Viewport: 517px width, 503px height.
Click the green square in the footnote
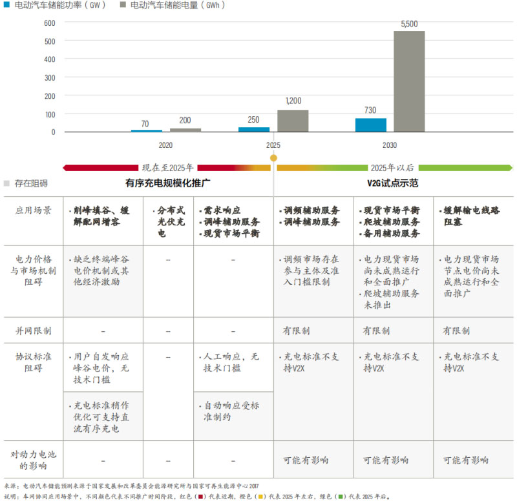[x=340, y=497]
